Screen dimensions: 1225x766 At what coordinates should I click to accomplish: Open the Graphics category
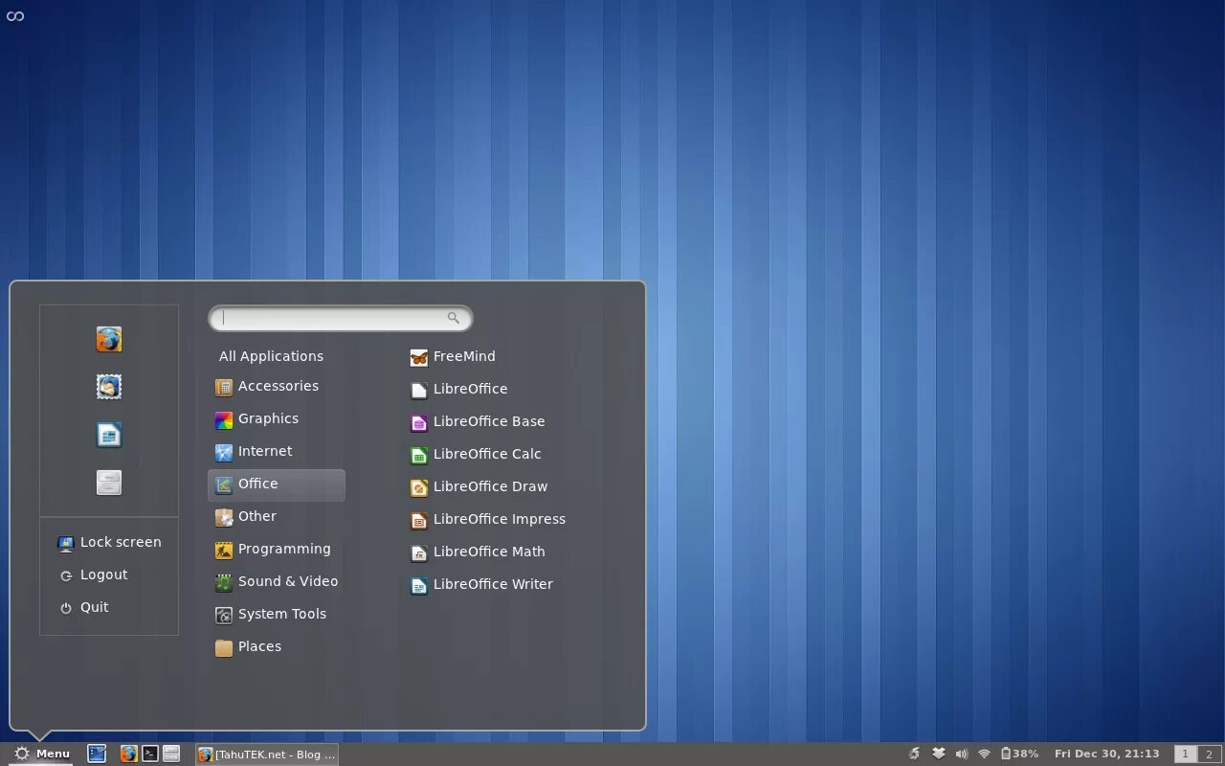pyautogui.click(x=276, y=418)
